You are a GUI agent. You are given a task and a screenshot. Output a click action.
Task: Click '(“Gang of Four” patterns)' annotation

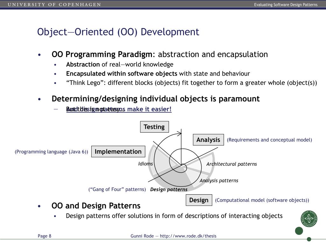(117, 189)
